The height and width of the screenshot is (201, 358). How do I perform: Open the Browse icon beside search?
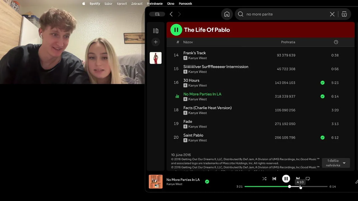pyautogui.click(x=344, y=14)
